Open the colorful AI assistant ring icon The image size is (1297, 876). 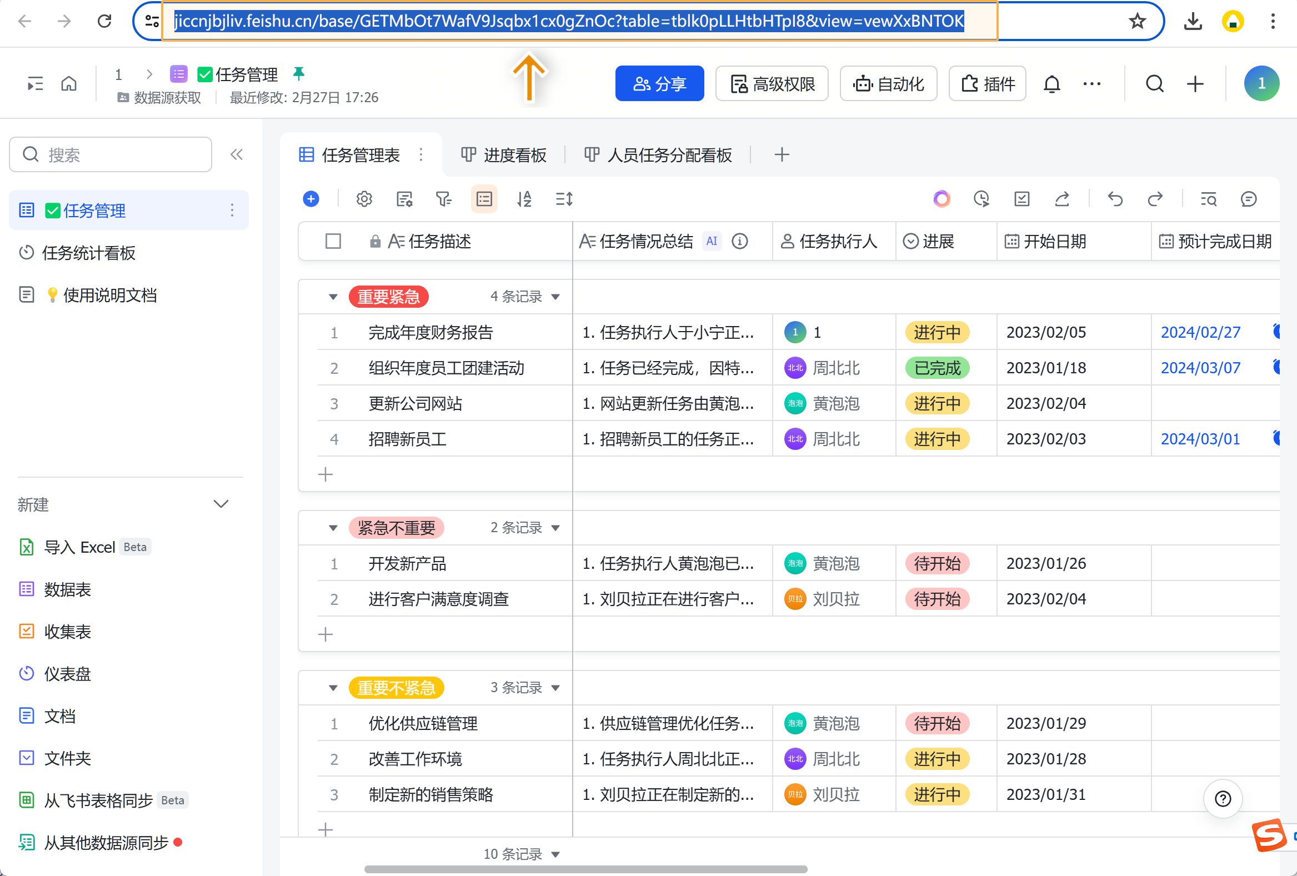[942, 199]
